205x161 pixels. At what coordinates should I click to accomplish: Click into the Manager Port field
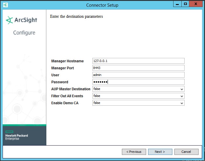[138, 68]
